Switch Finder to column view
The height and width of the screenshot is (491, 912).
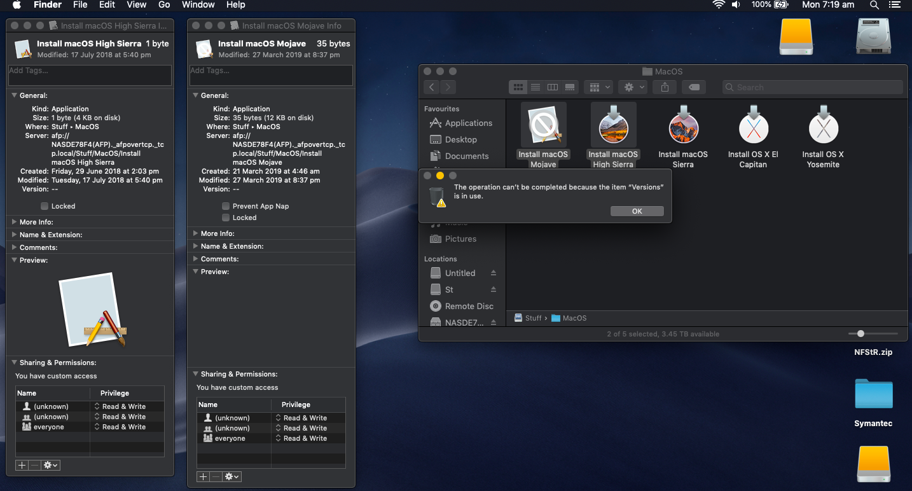pos(553,87)
